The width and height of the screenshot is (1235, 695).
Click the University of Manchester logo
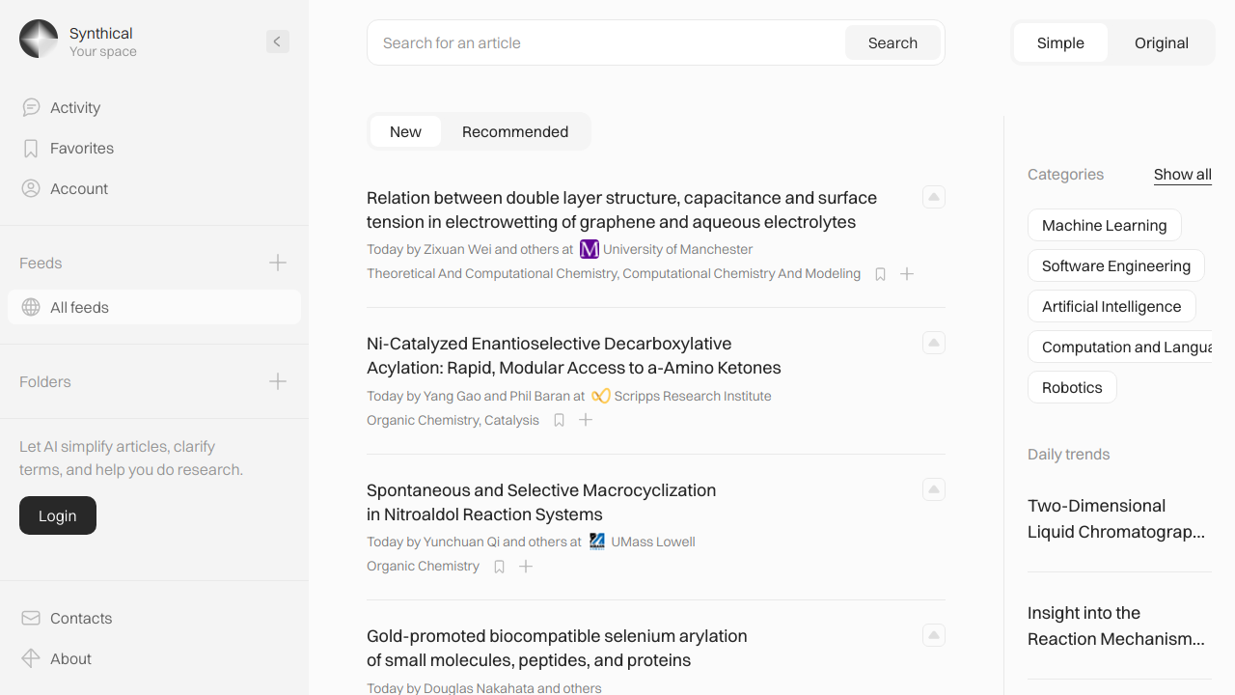pos(590,249)
